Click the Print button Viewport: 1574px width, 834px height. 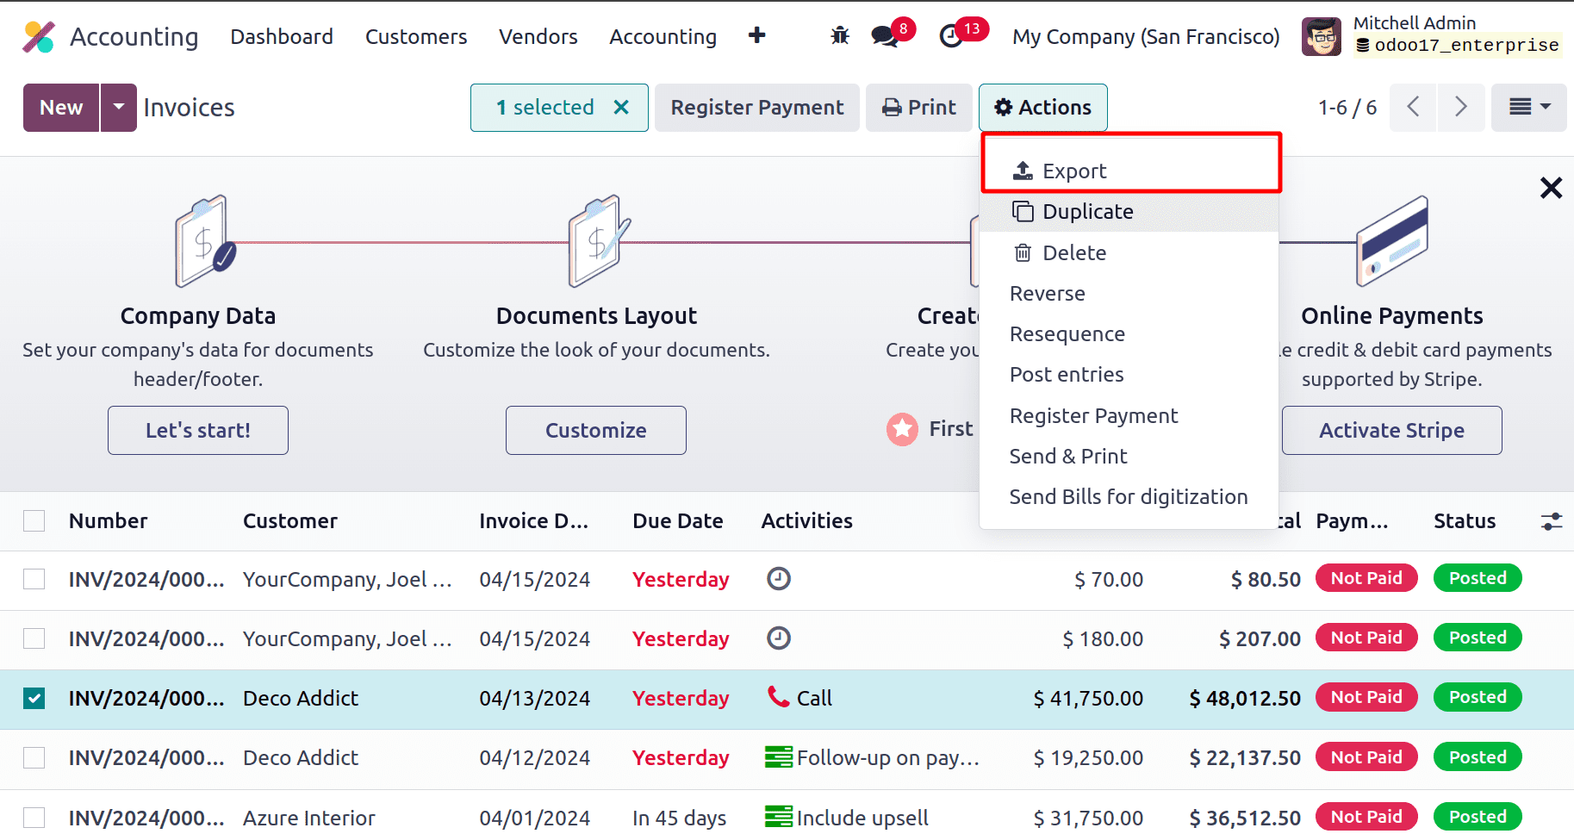pos(919,107)
